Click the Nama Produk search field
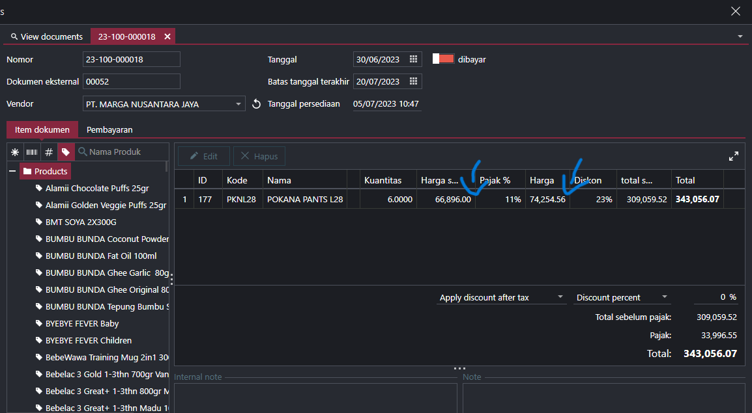752x413 pixels. [x=124, y=152]
